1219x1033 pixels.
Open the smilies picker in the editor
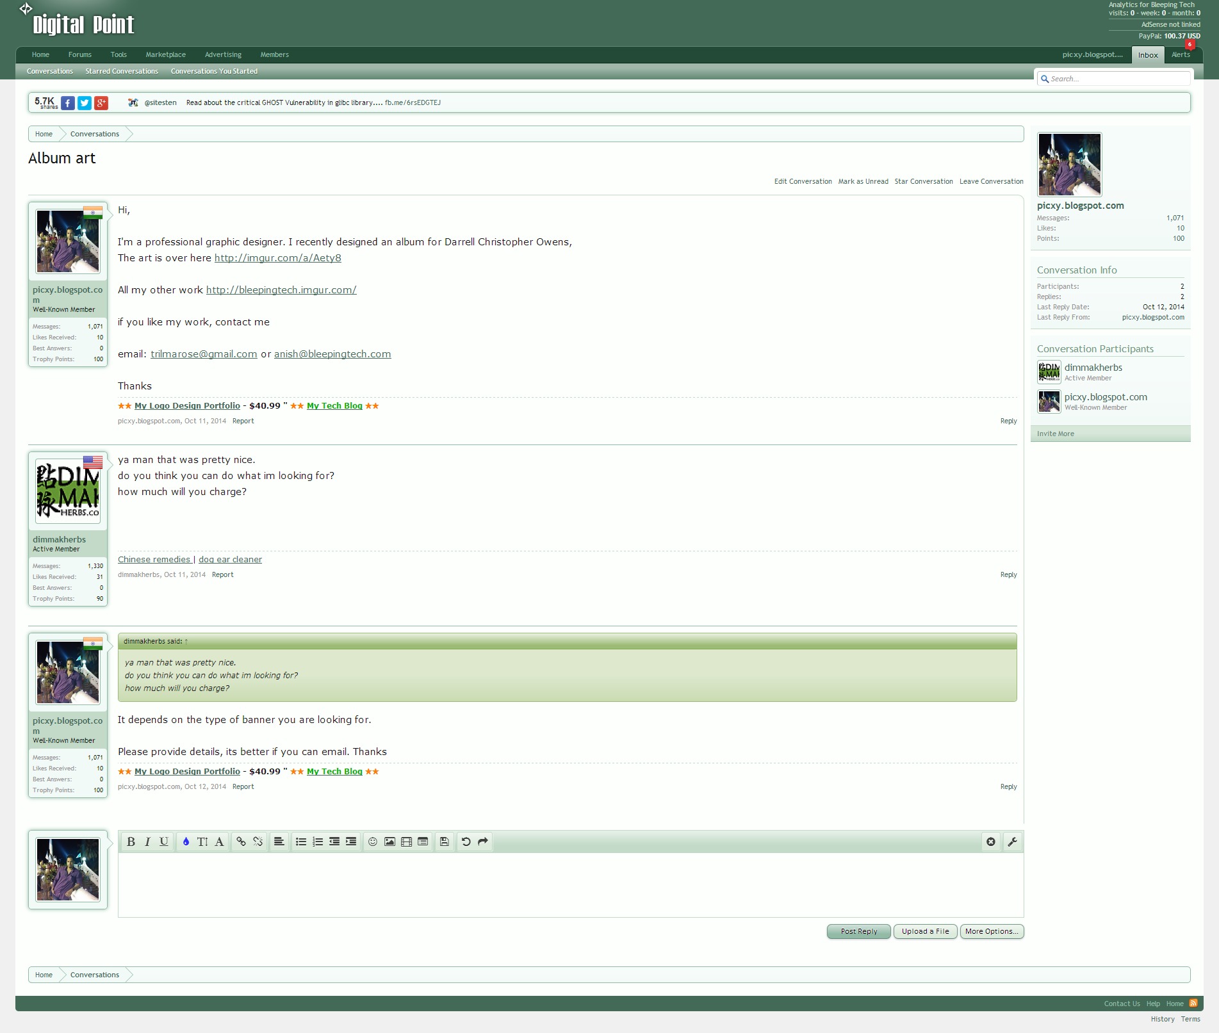(373, 842)
